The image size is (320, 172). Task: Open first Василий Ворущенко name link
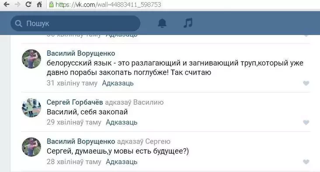coord(81,53)
